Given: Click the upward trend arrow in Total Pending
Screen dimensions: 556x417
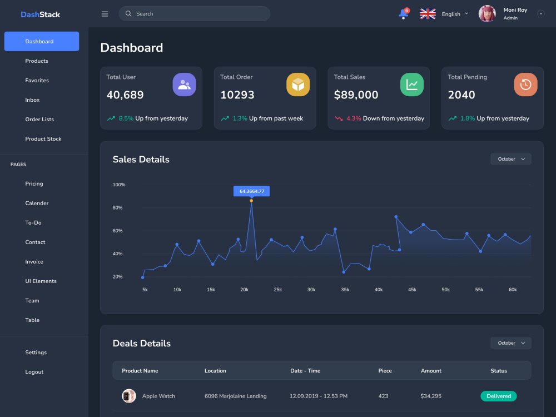Looking at the screenshot, I should 453,118.
